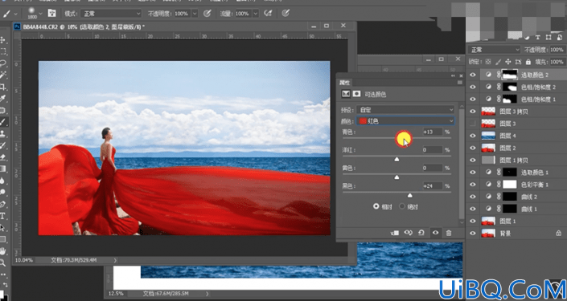
Task: Click the 黑色 slider handle
Action: [x=409, y=195]
